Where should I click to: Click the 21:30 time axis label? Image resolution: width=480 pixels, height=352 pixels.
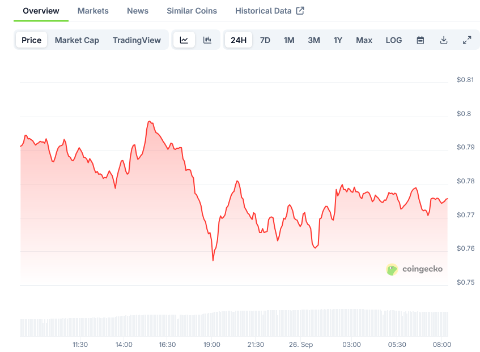click(x=256, y=345)
